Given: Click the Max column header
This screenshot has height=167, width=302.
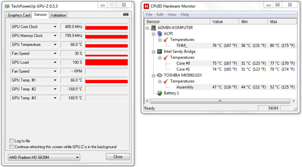Looking at the screenshot, I should click(x=282, y=22).
